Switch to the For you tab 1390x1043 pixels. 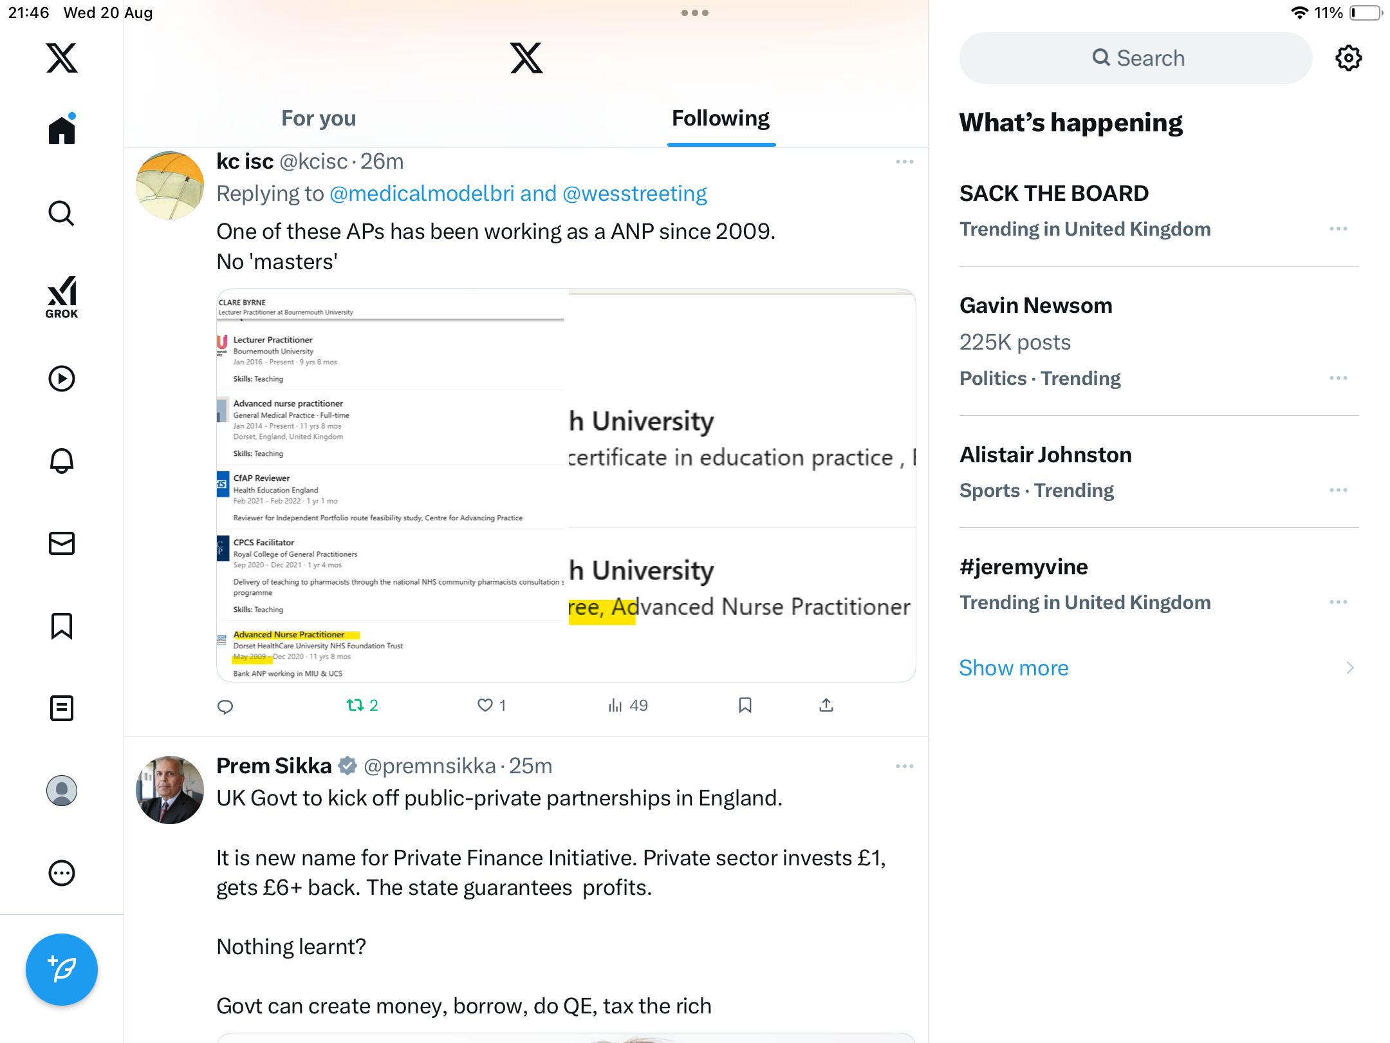coord(319,118)
